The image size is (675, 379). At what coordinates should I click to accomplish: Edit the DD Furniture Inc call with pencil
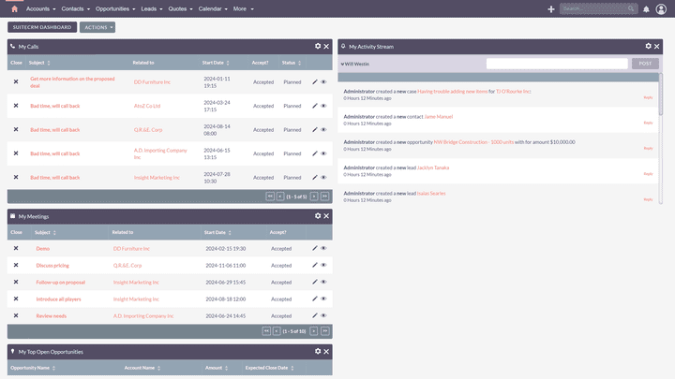click(x=315, y=81)
